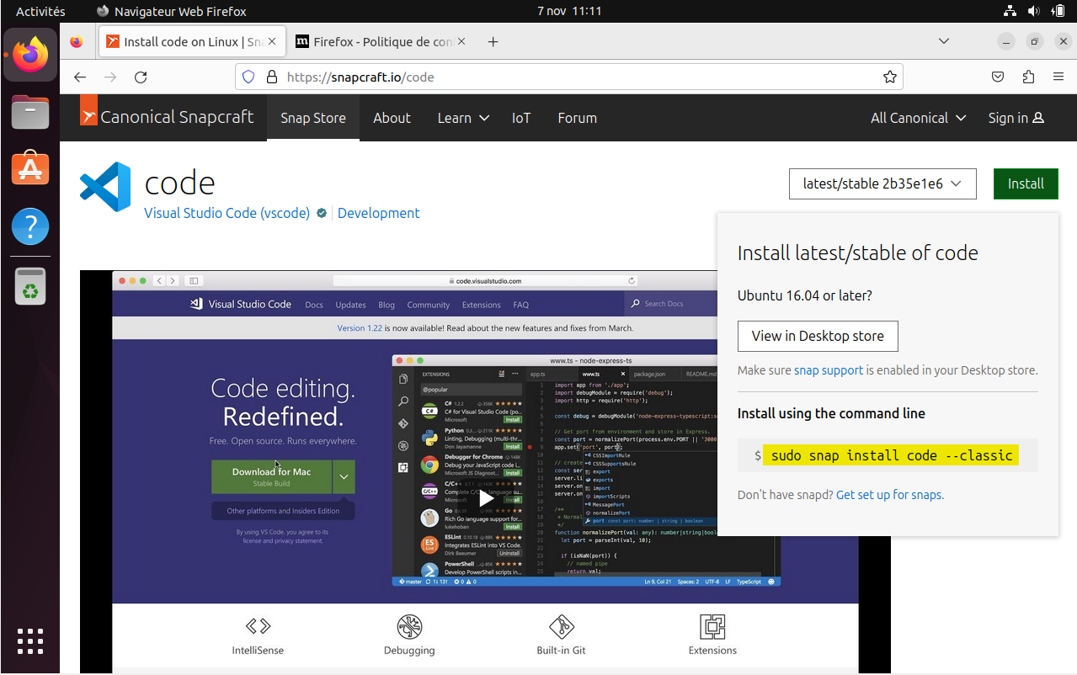List all tabs with the chevron

944,41
